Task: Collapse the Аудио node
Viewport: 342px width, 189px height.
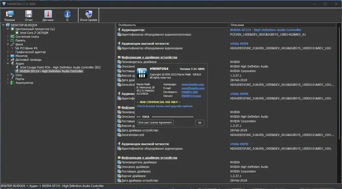Action: 8,64
